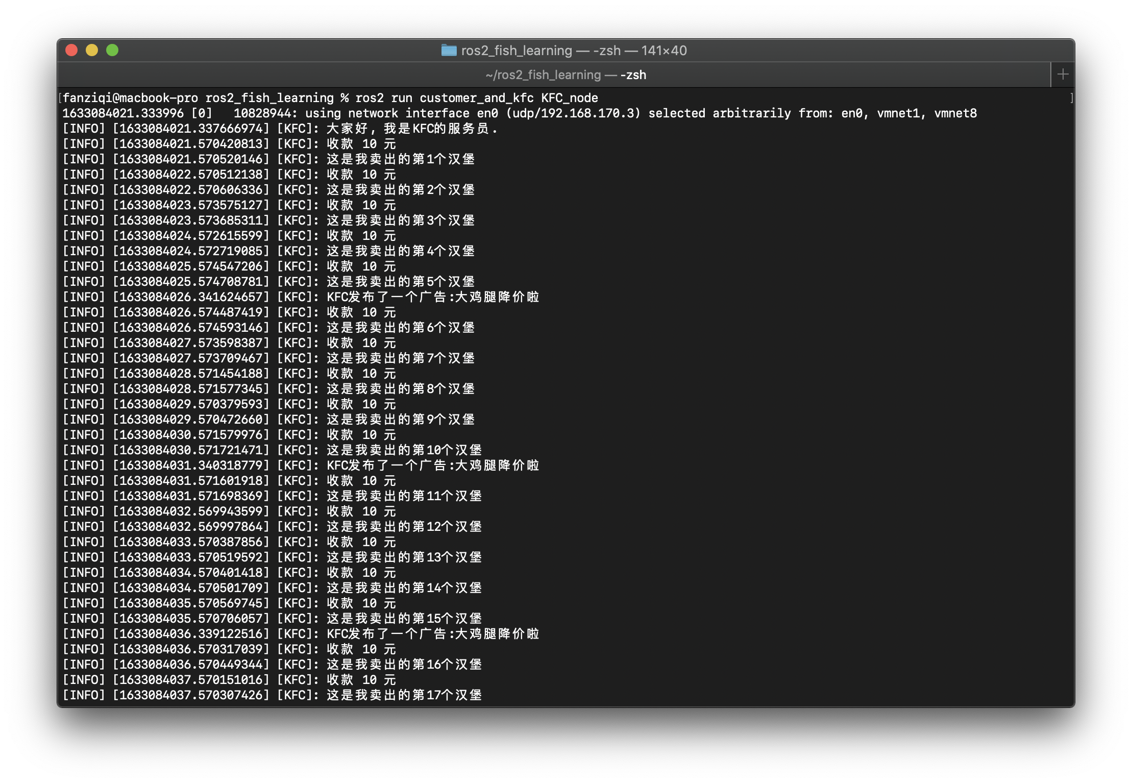Click the second 大鸡腿降价啦 advertisement line
Viewport: 1132px width, 783px height.
coord(301,466)
